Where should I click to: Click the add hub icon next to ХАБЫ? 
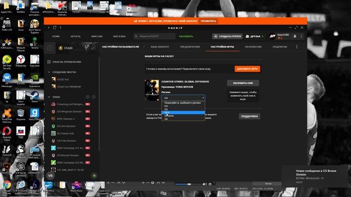94,97
